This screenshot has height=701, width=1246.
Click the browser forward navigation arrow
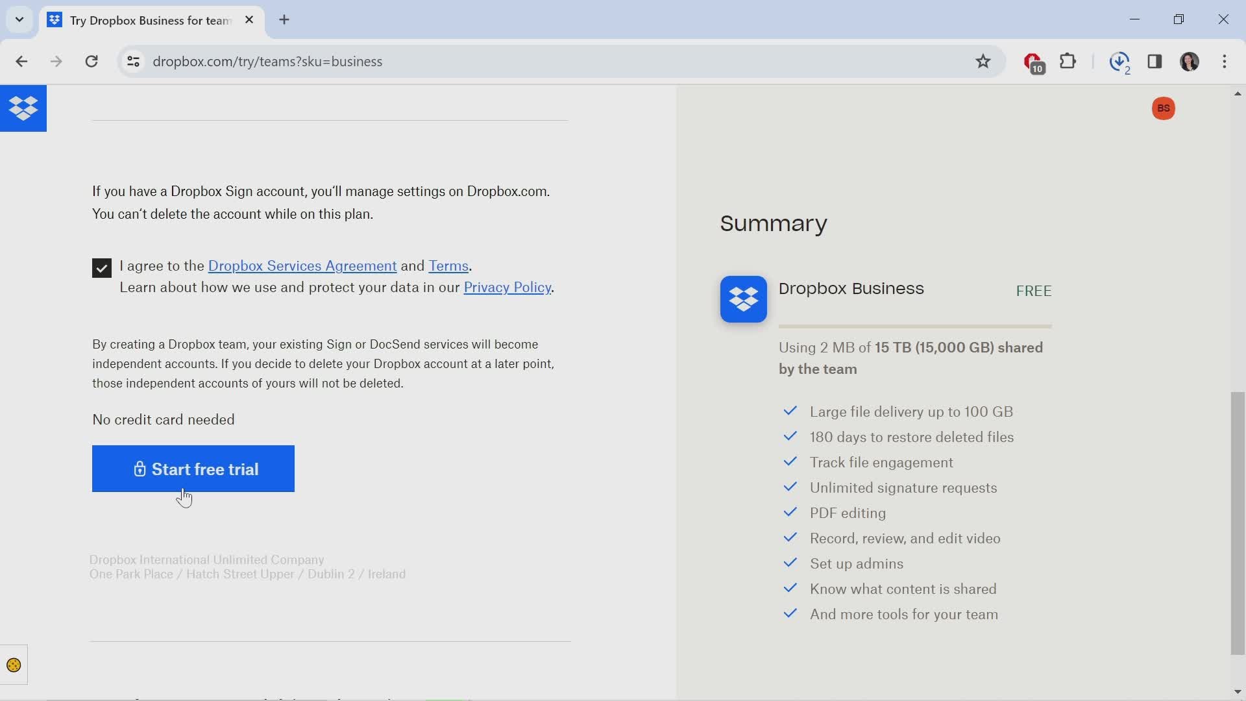coord(56,62)
